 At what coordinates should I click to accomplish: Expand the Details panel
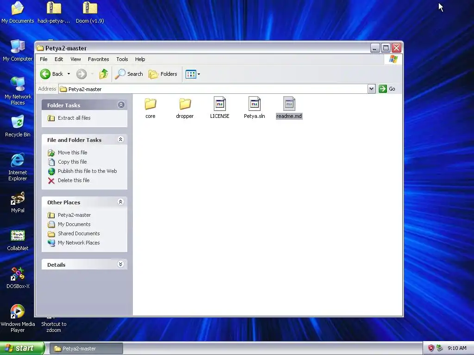coord(121,264)
